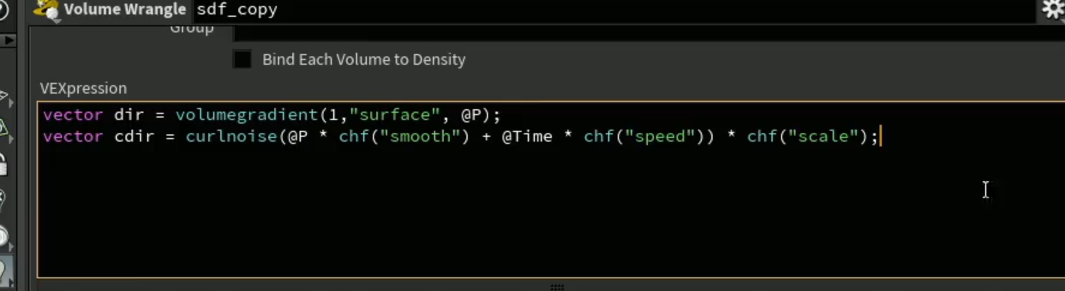The image size is (1065, 291).
Task: Place cursor on chf("scale") in code
Action: tap(806, 136)
